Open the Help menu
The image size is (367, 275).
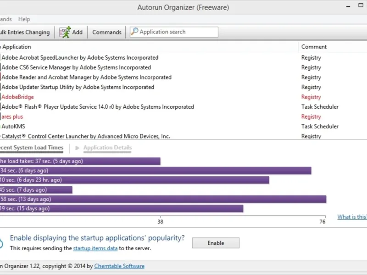point(24,19)
